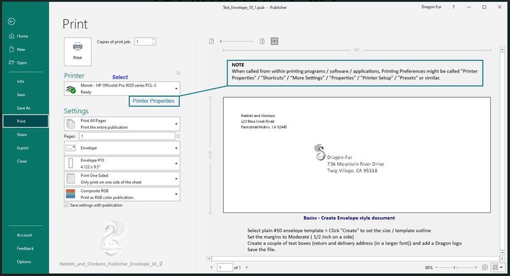Open the Envelope #10 paper size dropdown
510x276 pixels.
coord(122,163)
